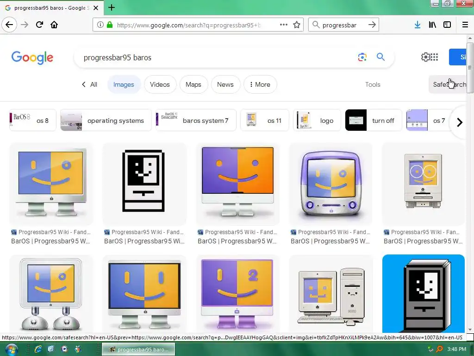This screenshot has width=474, height=356.
Task: Click the taskbar clock showing 3:48 PM
Action: coord(456,350)
